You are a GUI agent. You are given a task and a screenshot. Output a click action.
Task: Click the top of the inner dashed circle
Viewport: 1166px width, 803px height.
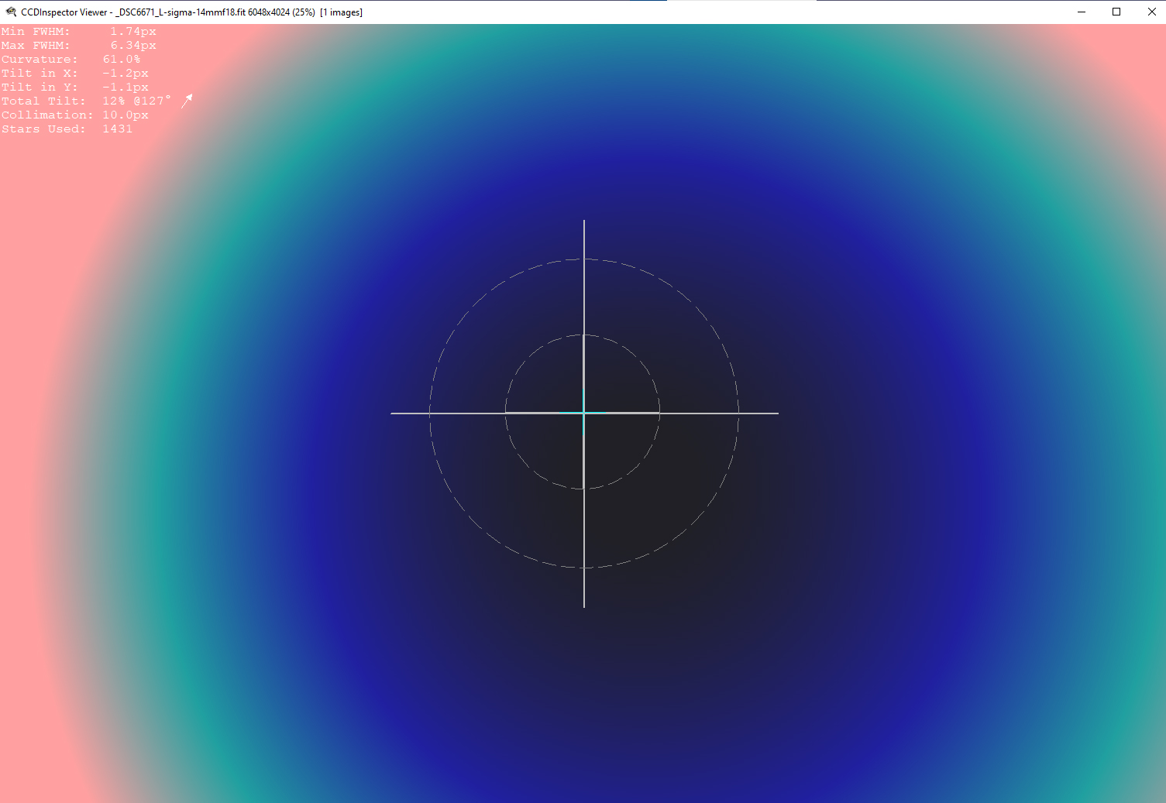pos(583,335)
